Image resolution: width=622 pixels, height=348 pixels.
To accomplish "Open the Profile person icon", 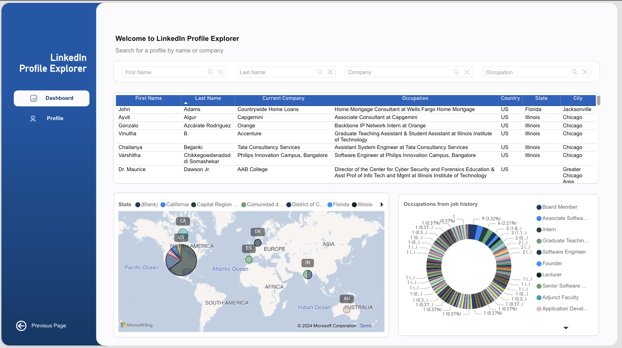I will point(33,119).
